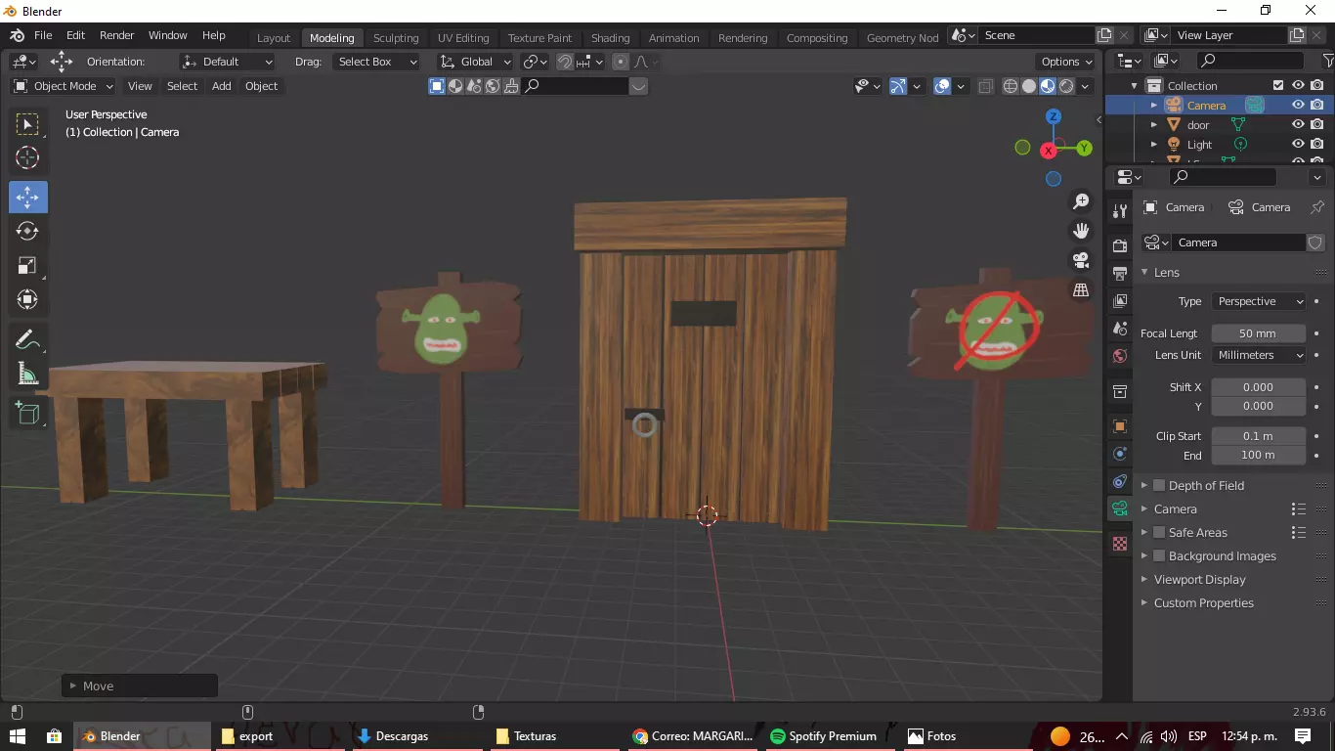This screenshot has height=751, width=1335.
Task: Hide the Camera object in viewport
Action: click(1298, 105)
